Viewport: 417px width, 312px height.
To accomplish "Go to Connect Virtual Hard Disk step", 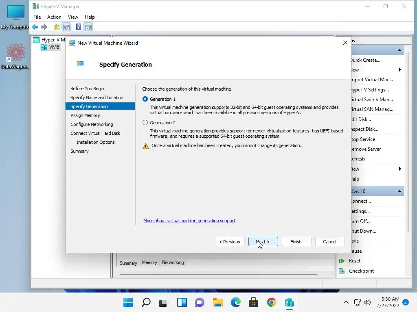I will tap(95, 133).
